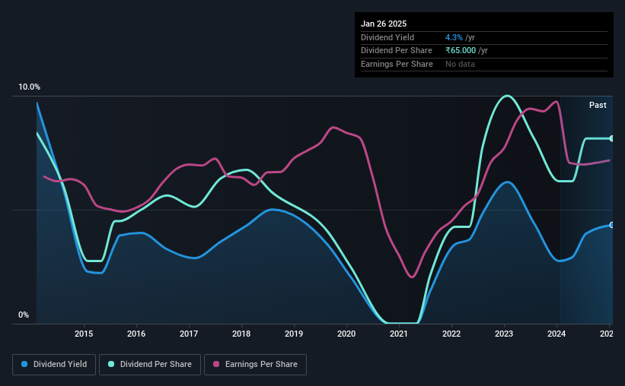Click the 0% y-axis label
Screen dimensions: 625x386
tap(24, 315)
